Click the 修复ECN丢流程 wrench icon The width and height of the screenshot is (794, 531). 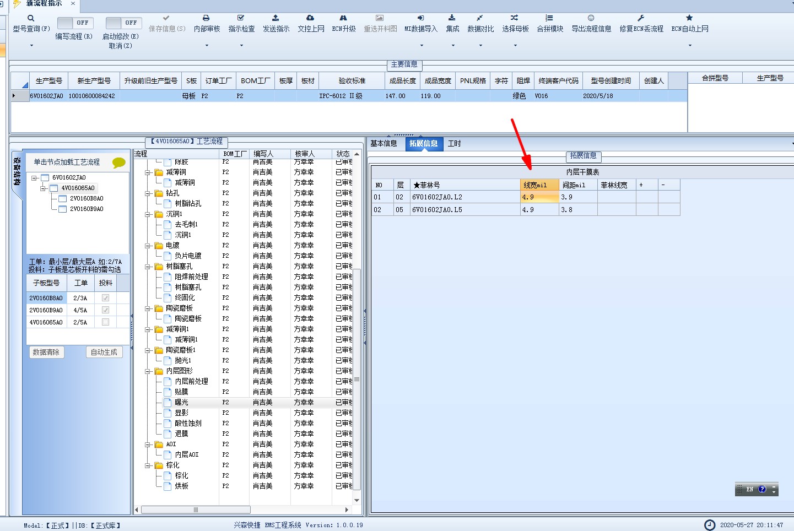(x=641, y=18)
